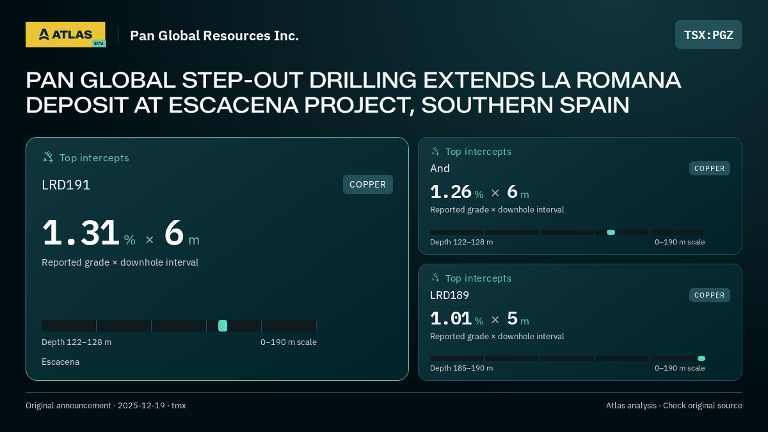Click 'Top intercepts' label in LRD191 card
Viewport: 768px width, 432px height.
click(94, 157)
